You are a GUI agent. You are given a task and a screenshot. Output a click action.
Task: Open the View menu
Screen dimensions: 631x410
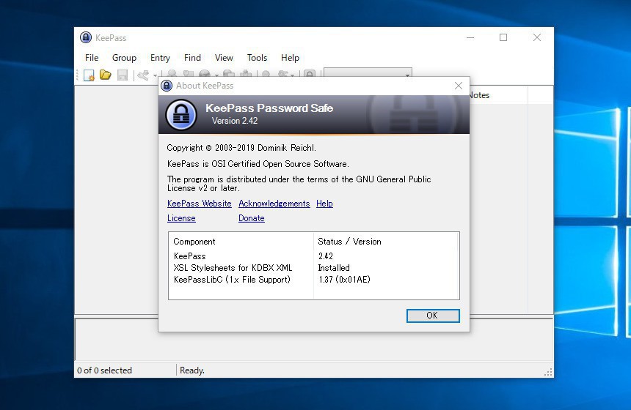224,58
